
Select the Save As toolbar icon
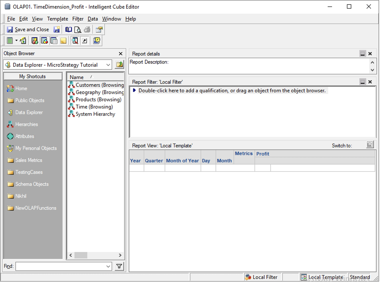(57, 29)
